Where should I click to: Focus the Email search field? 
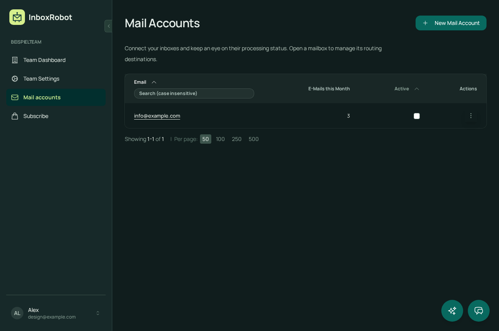[194, 93]
